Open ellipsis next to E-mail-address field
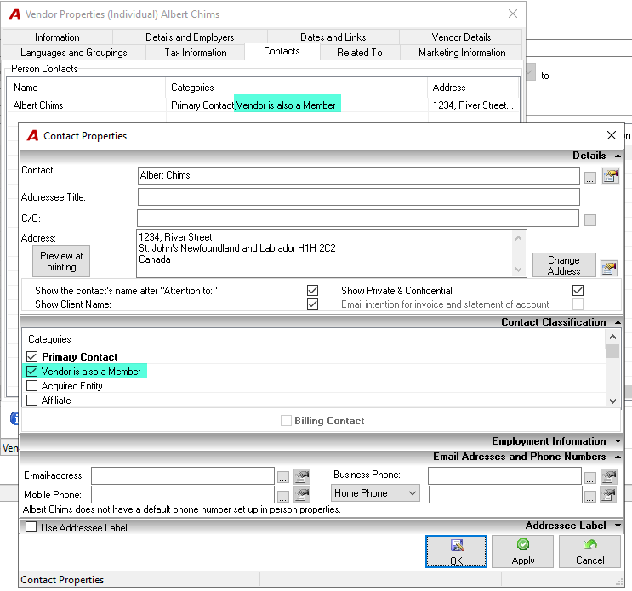632x591 pixels. 283,477
